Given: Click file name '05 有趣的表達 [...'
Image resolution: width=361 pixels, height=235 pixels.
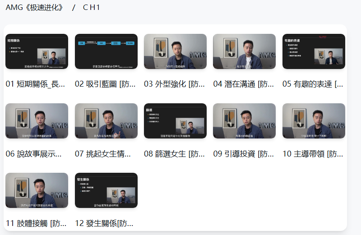Looking at the screenshot, I should point(313,84).
